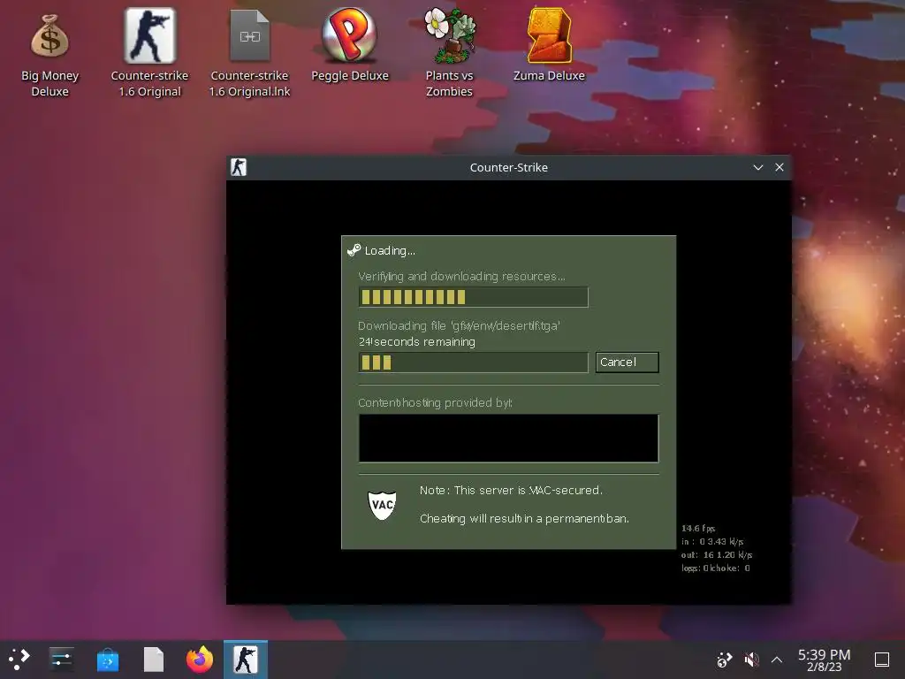
Task: Click the VAC shield icon
Action: click(x=382, y=505)
